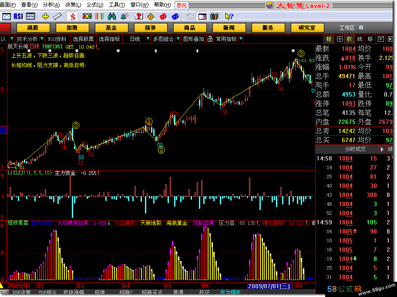Click the 2009/07/01 date marker on timeline
The height and width of the screenshot is (297, 397).
(270, 286)
